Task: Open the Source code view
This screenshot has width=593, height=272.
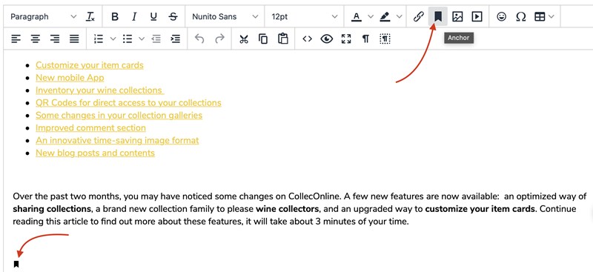Action: pyautogui.click(x=307, y=39)
